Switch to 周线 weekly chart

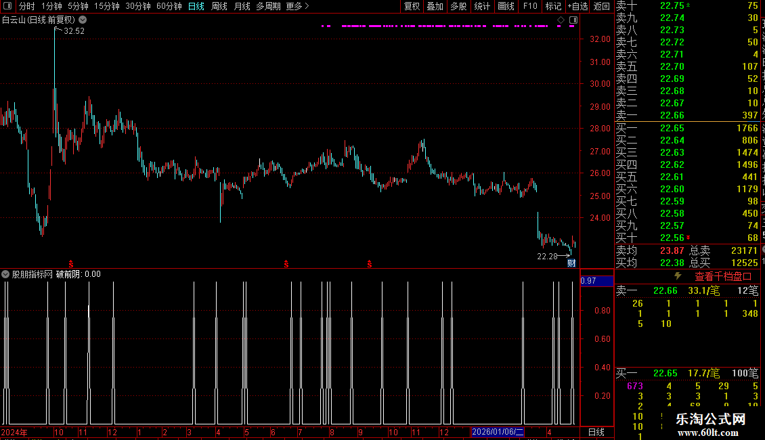point(219,6)
